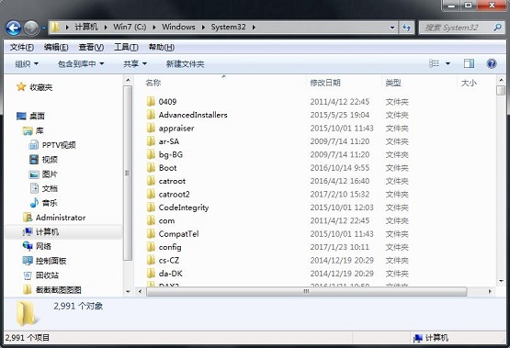Image resolution: width=510 pixels, height=348 pixels.
Task: Click the Back navigation arrow
Action: click(x=14, y=28)
